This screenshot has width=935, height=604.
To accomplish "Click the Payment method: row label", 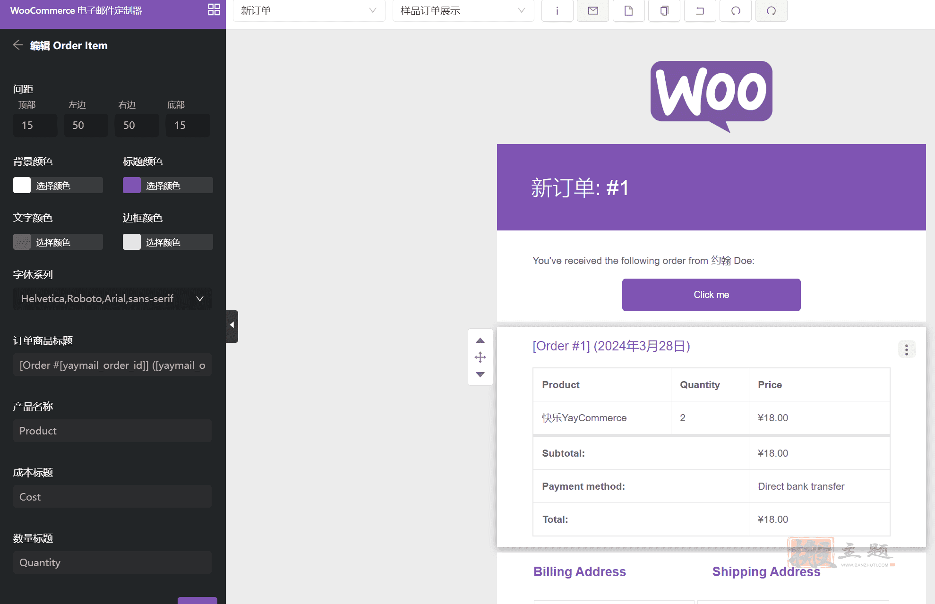I will (x=583, y=486).
